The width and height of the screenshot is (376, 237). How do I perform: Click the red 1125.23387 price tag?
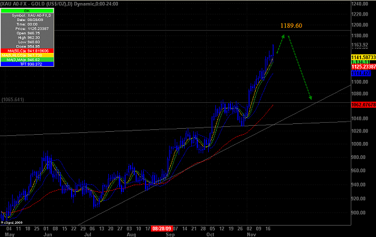click(363, 67)
